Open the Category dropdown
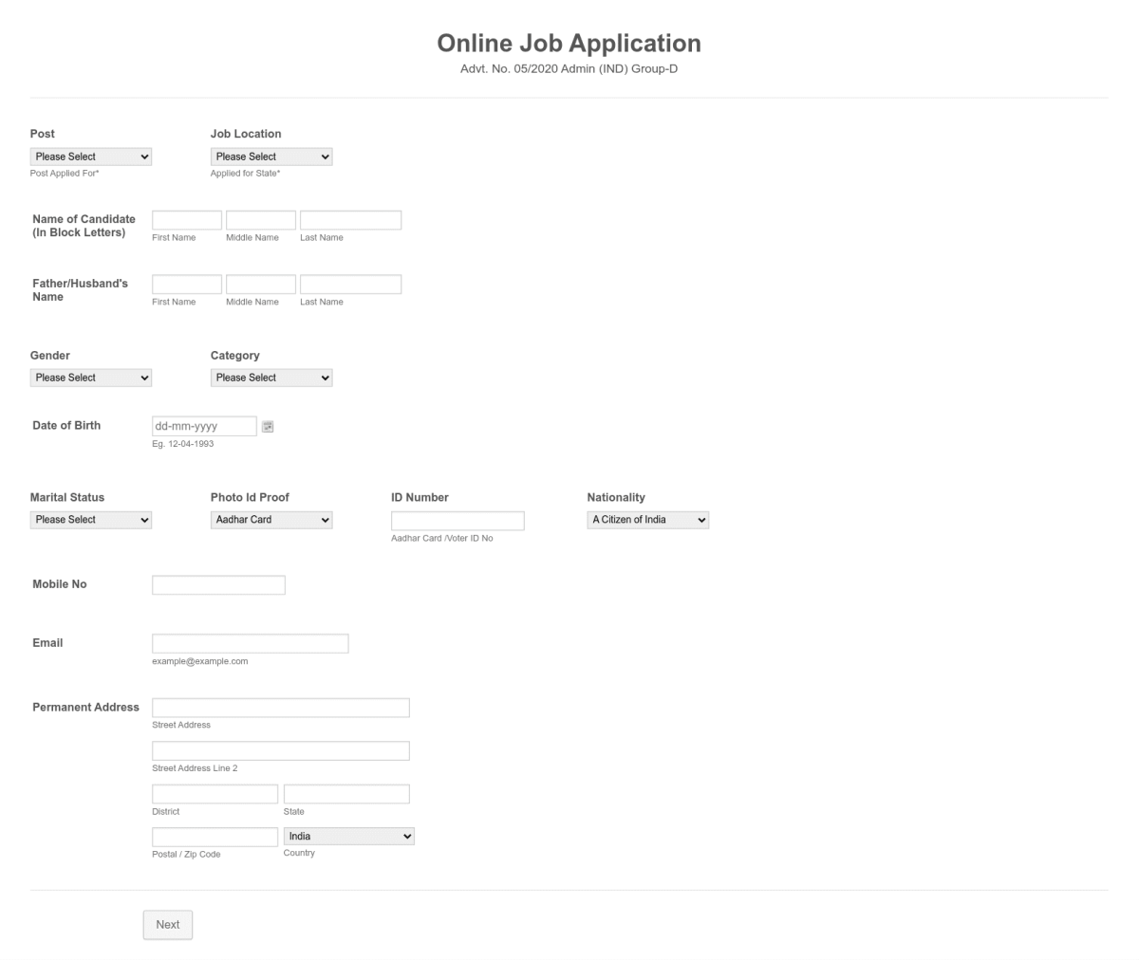Viewport: 1139px width, 960px height. (271, 377)
